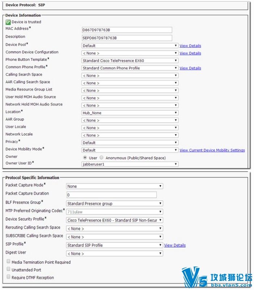Click the Description text field
The height and width of the screenshot is (290, 254).
coord(127,38)
